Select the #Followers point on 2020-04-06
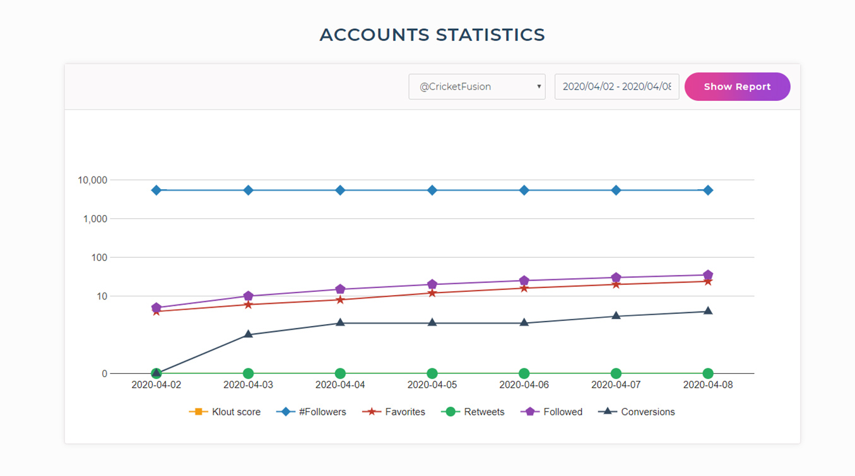The width and height of the screenshot is (855, 476). pos(524,189)
